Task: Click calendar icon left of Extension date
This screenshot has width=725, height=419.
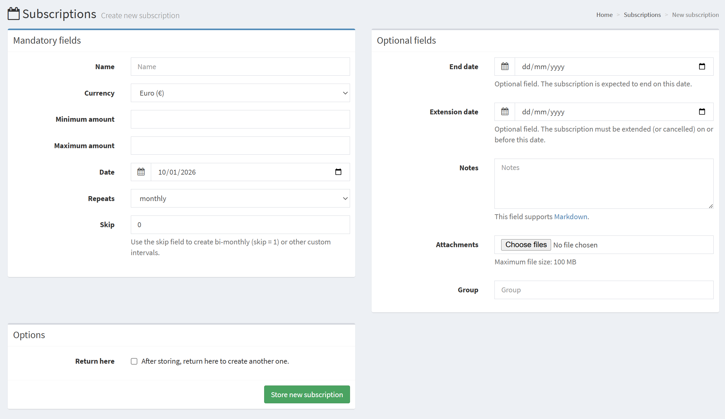Action: click(505, 112)
